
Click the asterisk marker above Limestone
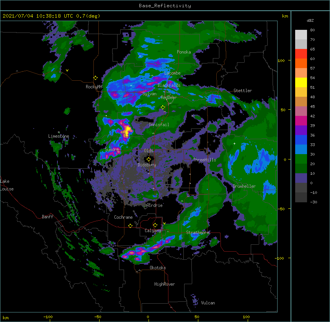click(x=59, y=132)
